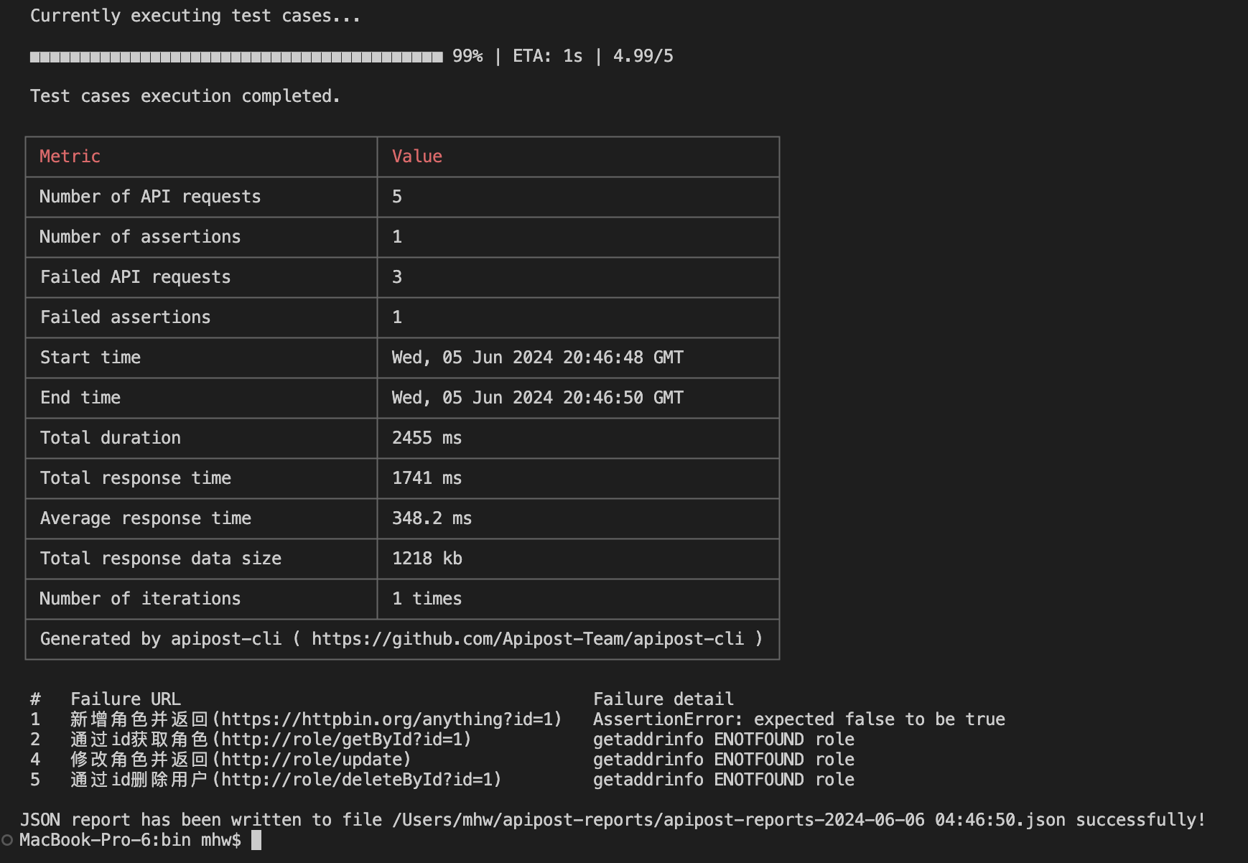This screenshot has width=1248, height=863.
Task: Click the end time value 20:46:50 GMT
Action: point(538,398)
